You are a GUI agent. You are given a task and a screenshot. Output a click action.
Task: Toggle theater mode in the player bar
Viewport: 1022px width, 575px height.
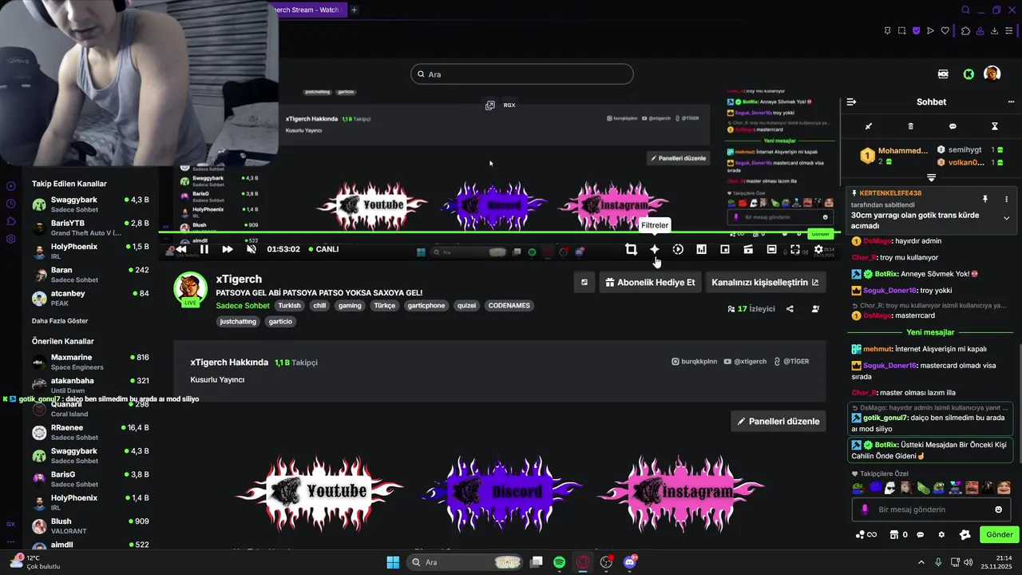[x=771, y=249]
